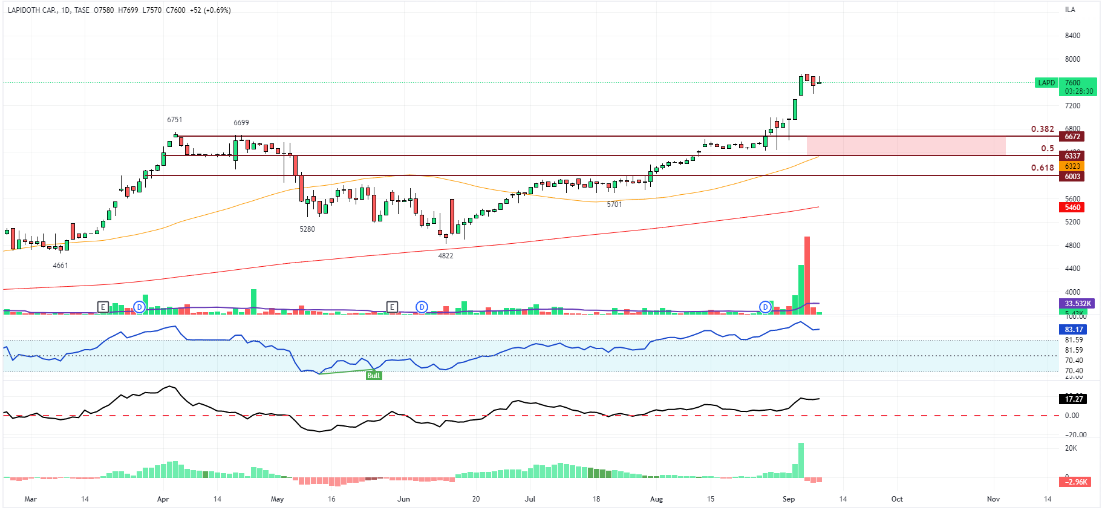The image size is (1102, 510).
Task: Select the 6003 Fibonacci price label
Action: click(x=1072, y=177)
